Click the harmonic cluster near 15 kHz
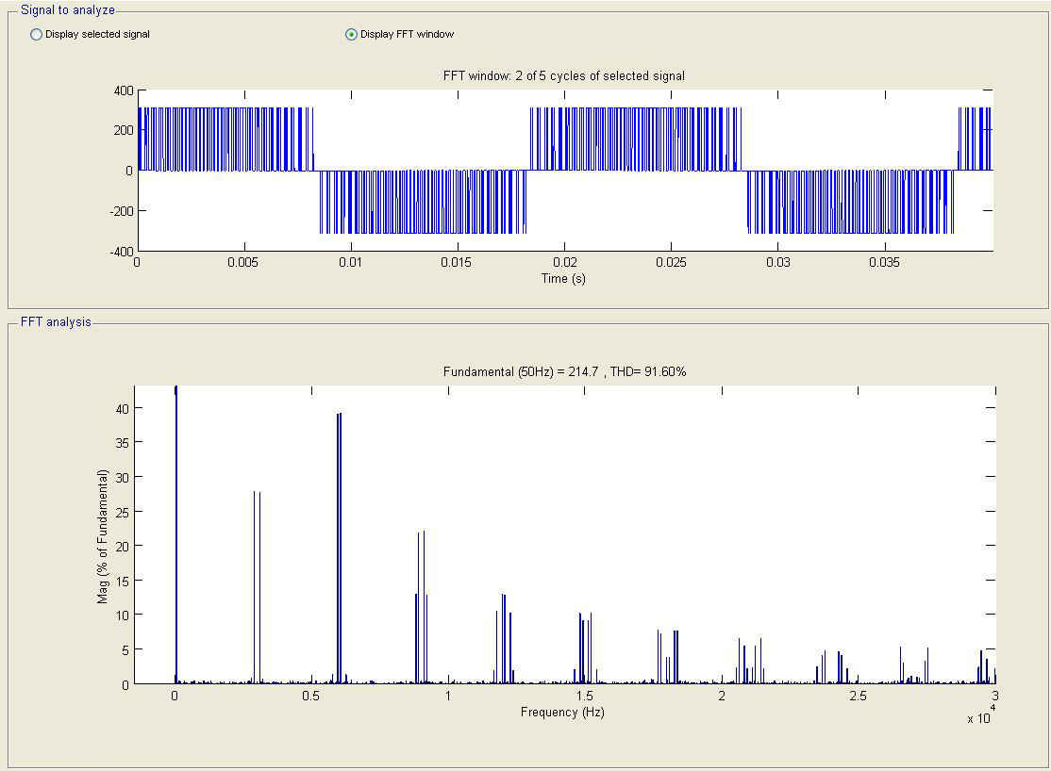1051x771 pixels. point(585,650)
